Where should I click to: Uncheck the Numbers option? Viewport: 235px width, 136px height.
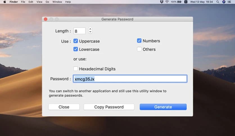coord(139,40)
